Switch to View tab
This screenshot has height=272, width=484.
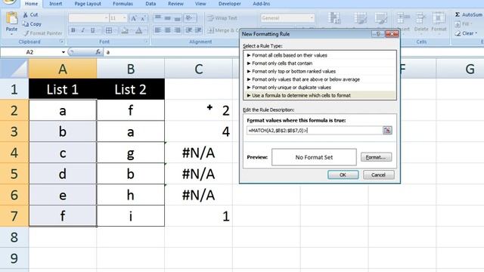[x=200, y=4]
